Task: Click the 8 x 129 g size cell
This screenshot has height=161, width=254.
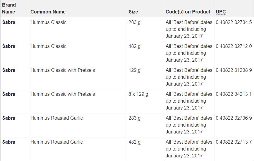Action: (138, 94)
